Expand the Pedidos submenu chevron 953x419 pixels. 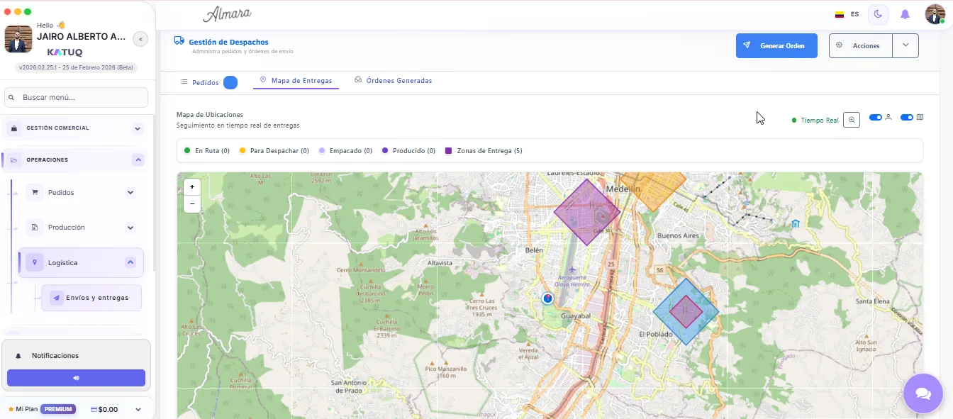(130, 192)
